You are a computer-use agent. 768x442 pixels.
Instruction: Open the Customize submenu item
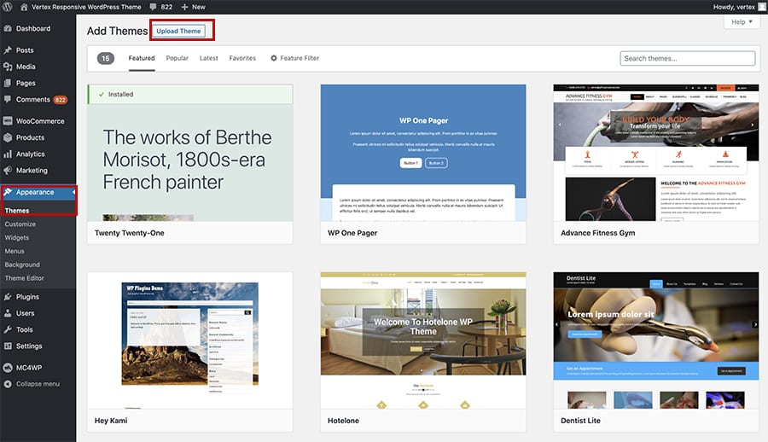pyautogui.click(x=20, y=224)
